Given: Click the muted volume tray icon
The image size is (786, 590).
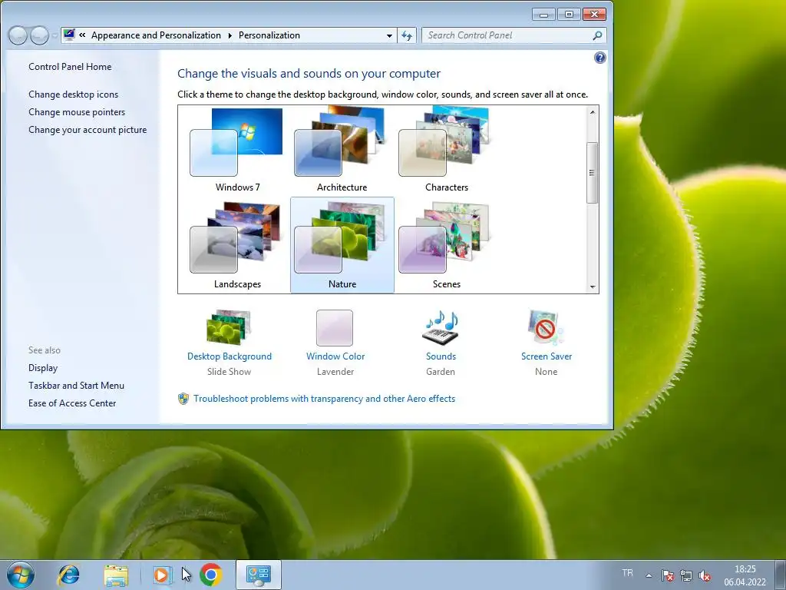Looking at the screenshot, I should [705, 575].
